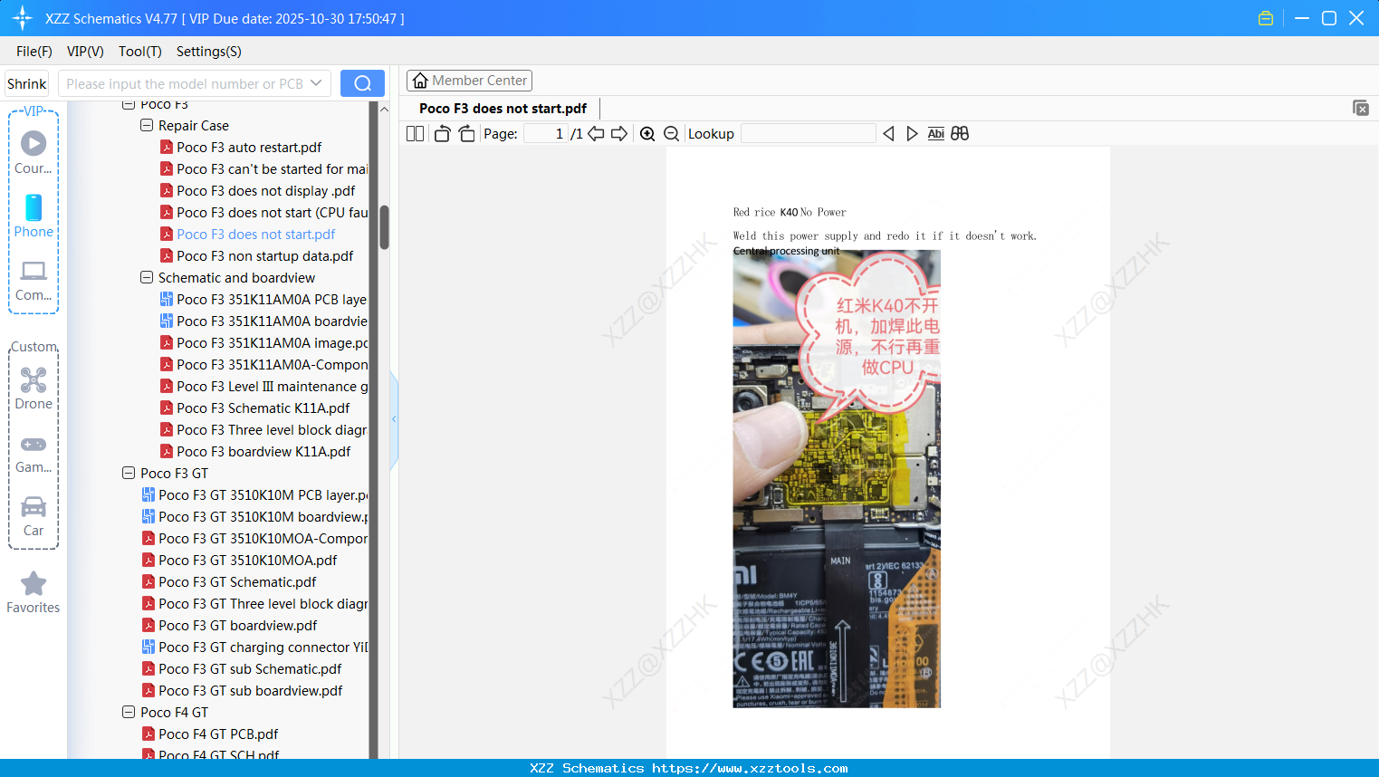
Task: Open 'Poco F3 GT boardview.pdf'
Action: point(238,626)
